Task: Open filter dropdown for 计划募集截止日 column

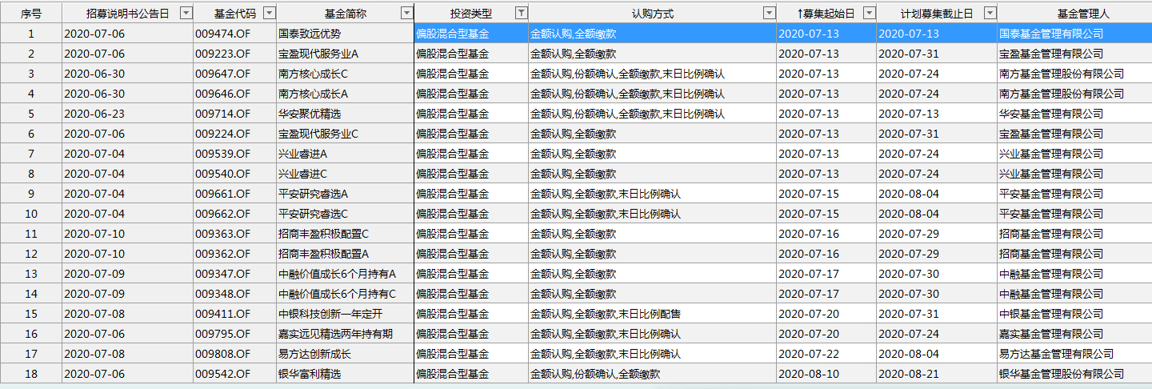Action: [990, 13]
